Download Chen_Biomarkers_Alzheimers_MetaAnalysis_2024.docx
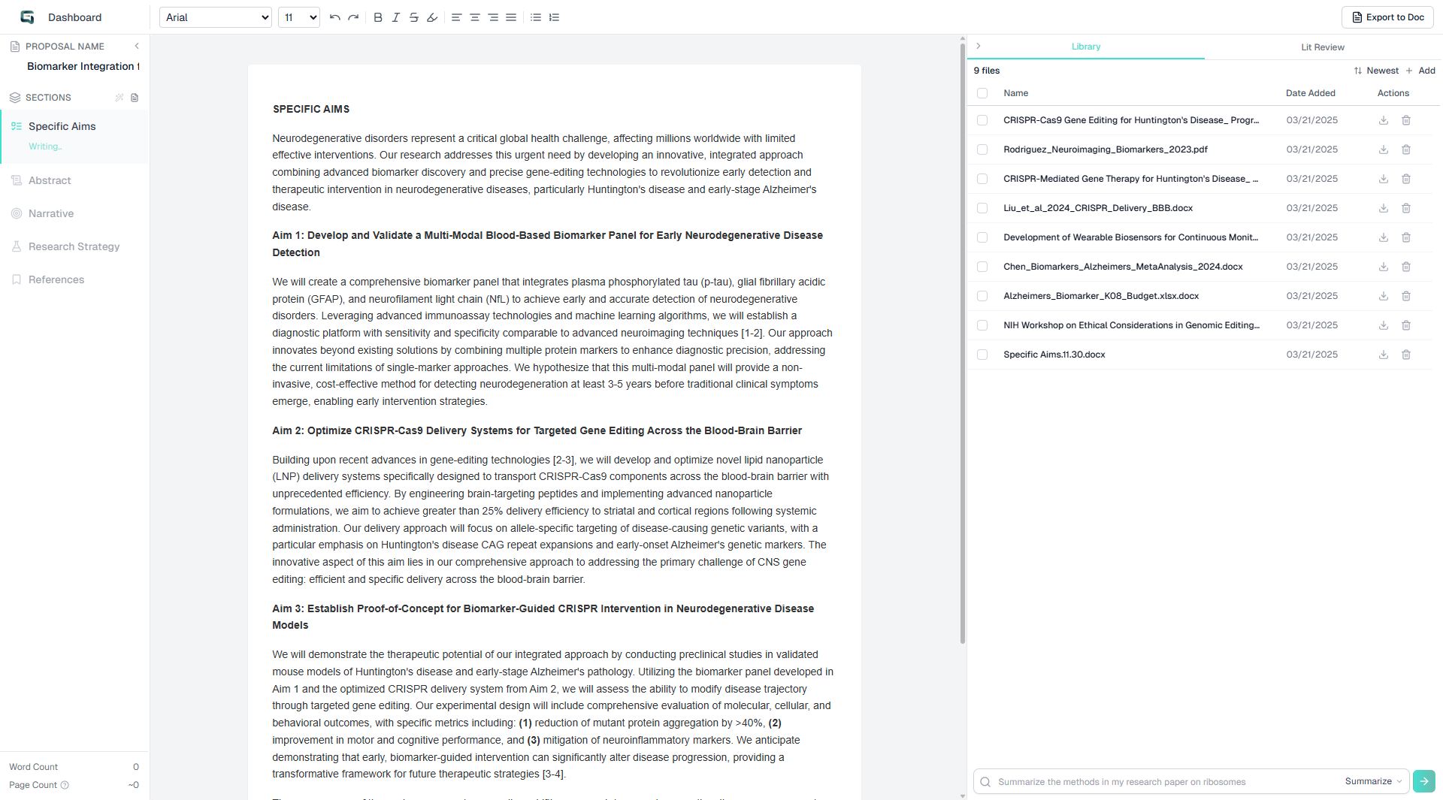The height and width of the screenshot is (800, 1443). 1384,267
